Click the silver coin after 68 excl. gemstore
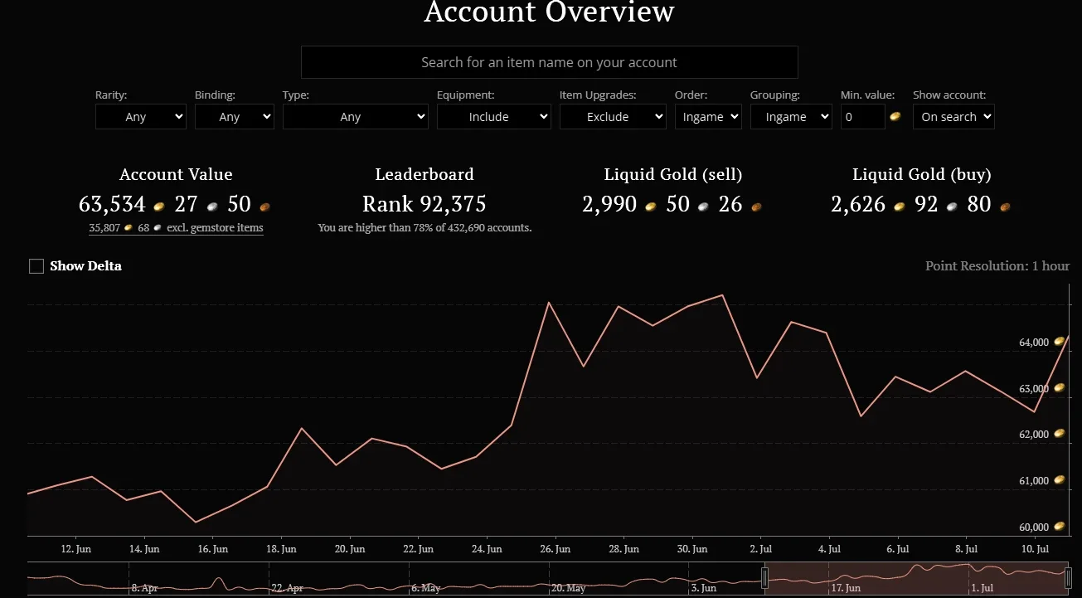The width and height of the screenshot is (1082, 598). (158, 228)
